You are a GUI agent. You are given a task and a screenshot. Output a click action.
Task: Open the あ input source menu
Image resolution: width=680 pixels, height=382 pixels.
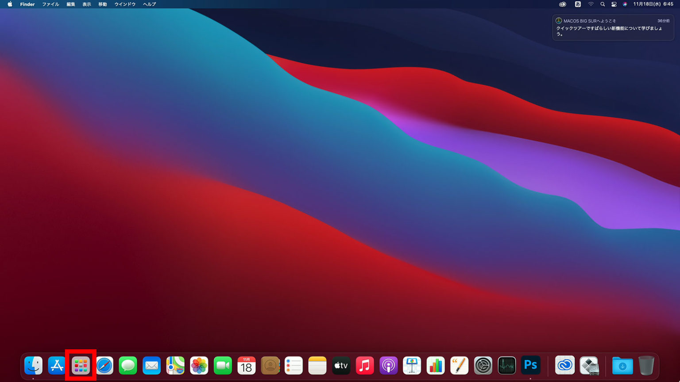coord(578,4)
